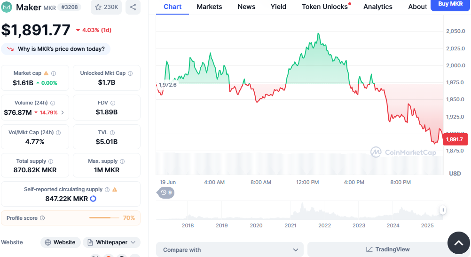Click the #3208 rank badge
Image resolution: width=471 pixels, height=257 pixels.
tap(70, 7)
